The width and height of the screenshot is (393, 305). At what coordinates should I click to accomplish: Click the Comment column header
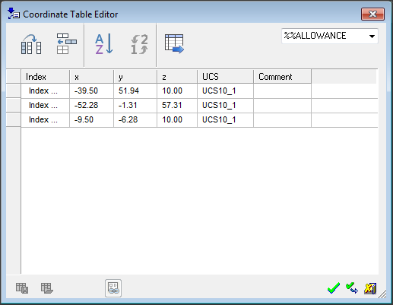tap(282, 77)
